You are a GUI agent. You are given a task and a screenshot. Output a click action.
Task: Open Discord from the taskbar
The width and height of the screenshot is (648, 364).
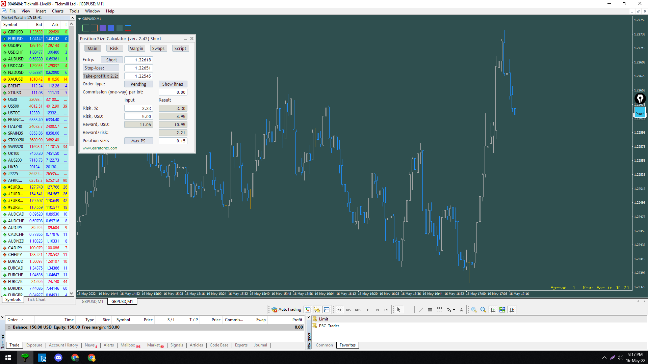click(x=58, y=358)
